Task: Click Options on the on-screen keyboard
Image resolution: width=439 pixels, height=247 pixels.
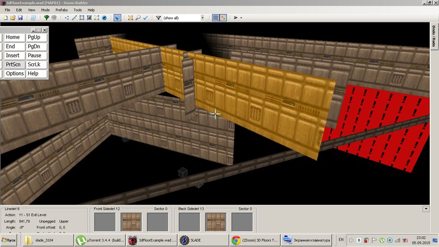Action: [x=15, y=73]
